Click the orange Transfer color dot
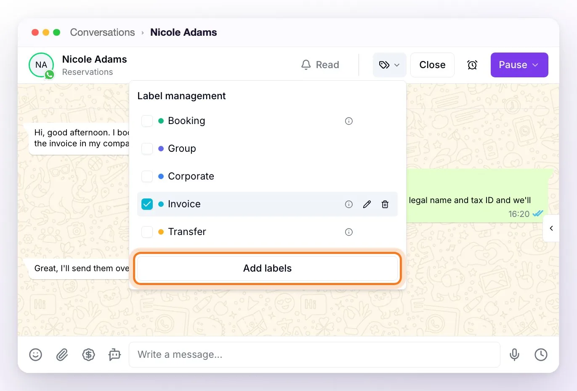The height and width of the screenshot is (391, 577). pyautogui.click(x=161, y=232)
